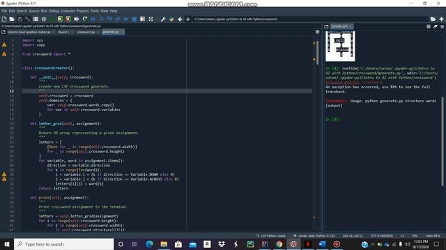Clear console variables with the eraser icon
Image resolution: width=446 pixels, height=250 pixels.
click(x=435, y=26)
